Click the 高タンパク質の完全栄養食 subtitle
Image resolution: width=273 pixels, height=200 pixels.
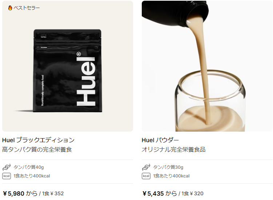[37, 149]
